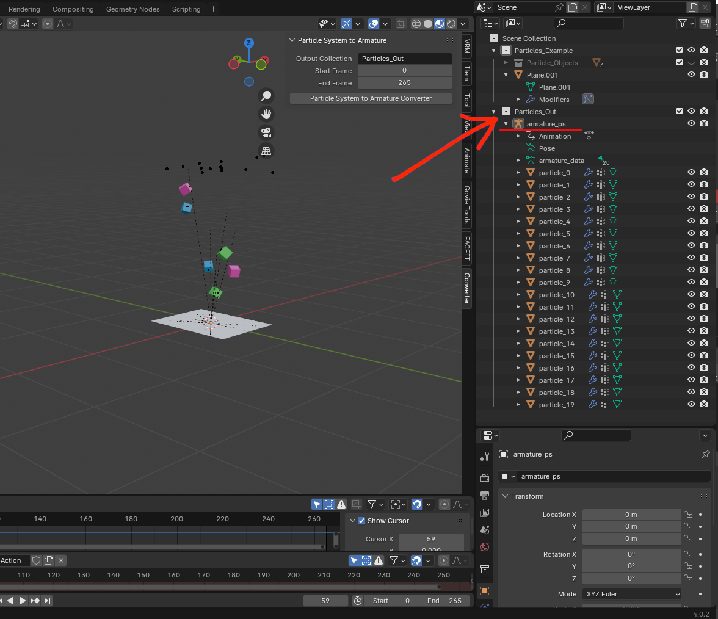Click the hand pan-view icon
The width and height of the screenshot is (718, 619).
[x=266, y=114]
